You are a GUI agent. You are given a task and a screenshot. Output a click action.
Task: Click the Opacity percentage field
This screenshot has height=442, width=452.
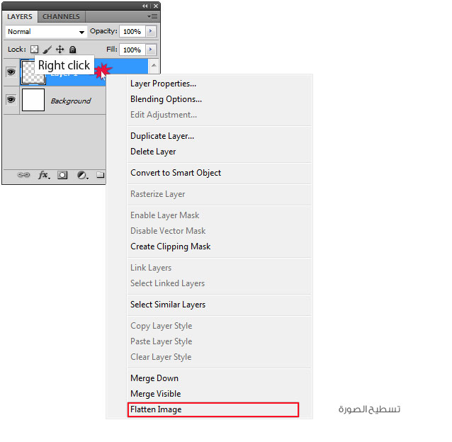(x=131, y=32)
